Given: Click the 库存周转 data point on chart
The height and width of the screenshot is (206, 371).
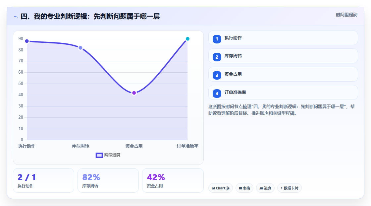Looking at the screenshot, I should tap(80, 48).
